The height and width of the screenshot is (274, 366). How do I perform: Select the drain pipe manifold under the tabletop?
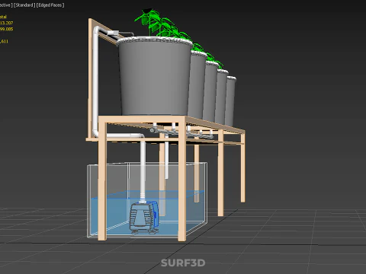click(181, 132)
